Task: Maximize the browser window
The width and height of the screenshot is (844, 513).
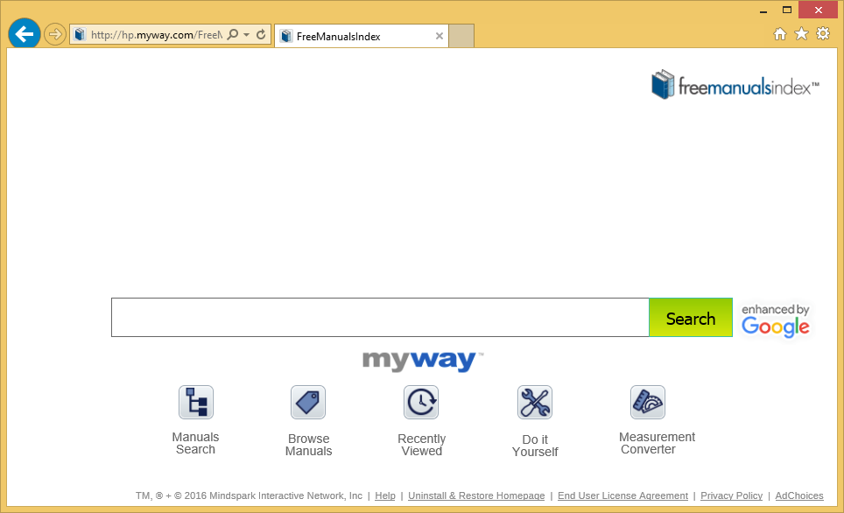Action: point(787,11)
